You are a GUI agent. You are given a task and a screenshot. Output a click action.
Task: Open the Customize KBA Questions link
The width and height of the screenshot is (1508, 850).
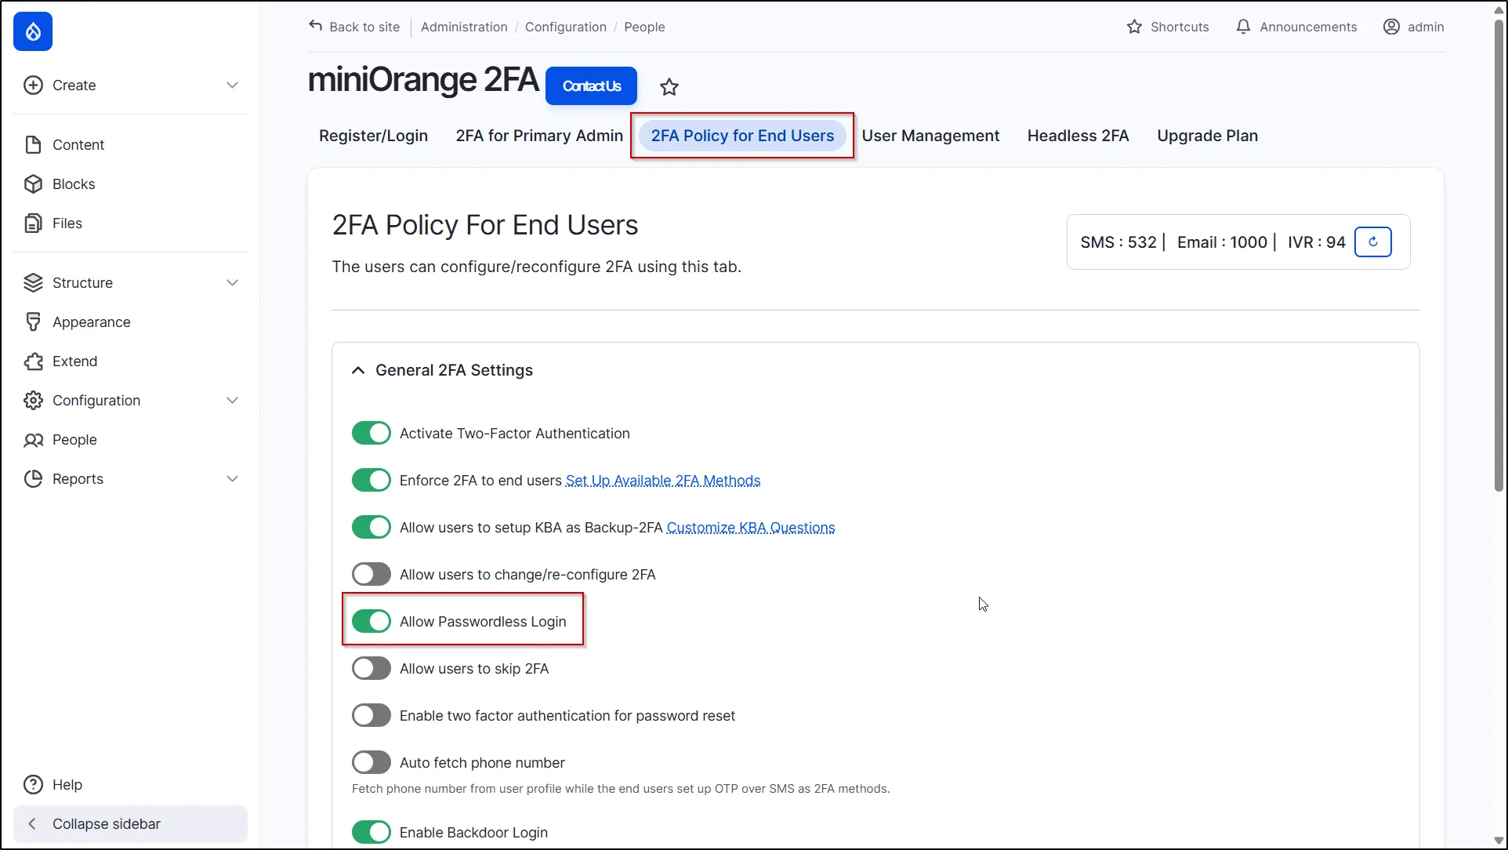point(750,527)
